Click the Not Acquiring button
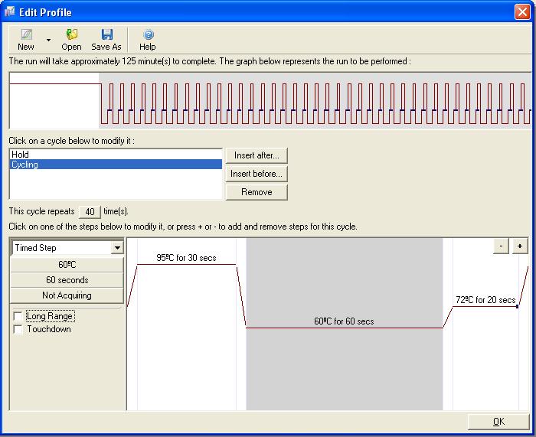The image size is (536, 437). coord(67,295)
